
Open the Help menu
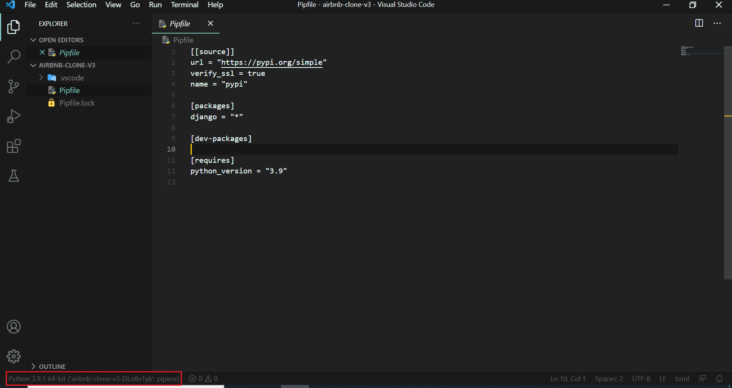point(215,5)
